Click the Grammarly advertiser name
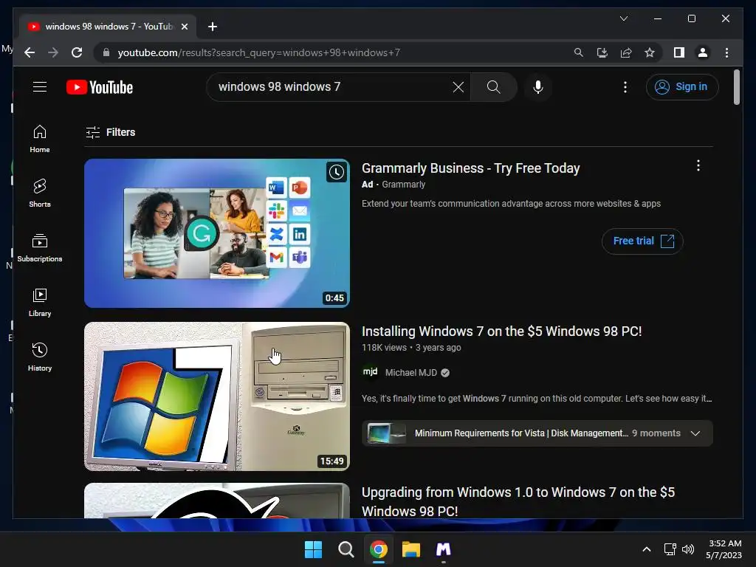This screenshot has height=567, width=756. click(404, 185)
